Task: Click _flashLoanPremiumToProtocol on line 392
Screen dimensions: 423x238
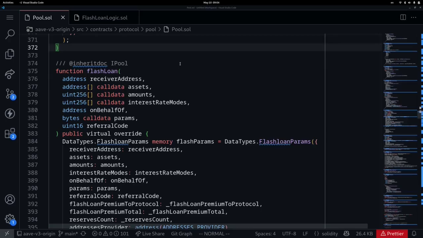Action: [213, 204]
